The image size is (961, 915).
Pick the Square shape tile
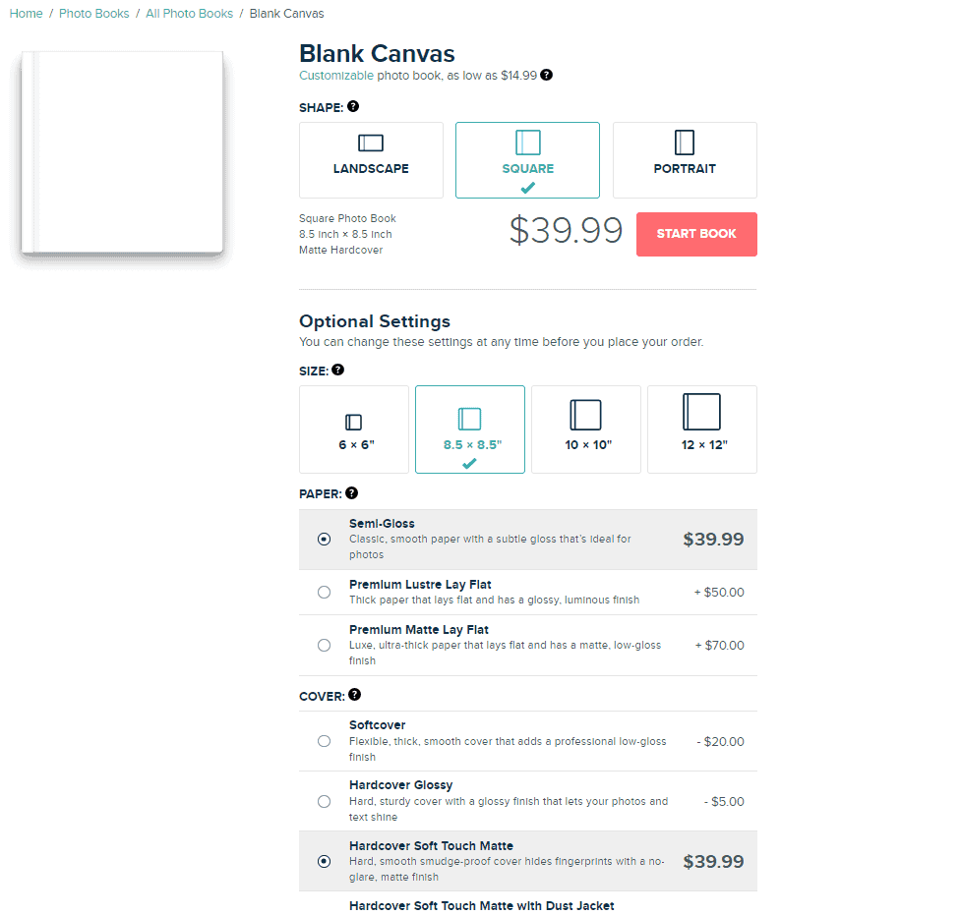527,160
